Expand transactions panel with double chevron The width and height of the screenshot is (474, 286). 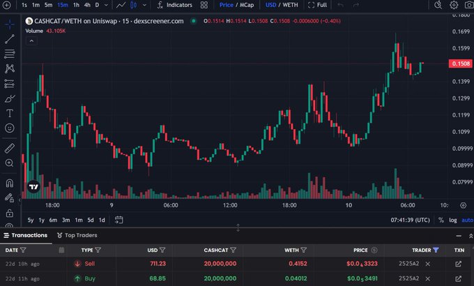[471, 236]
